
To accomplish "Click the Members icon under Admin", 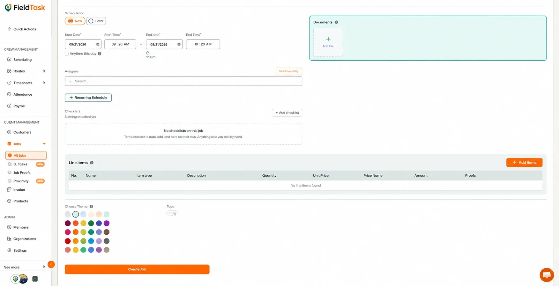I will (9, 227).
